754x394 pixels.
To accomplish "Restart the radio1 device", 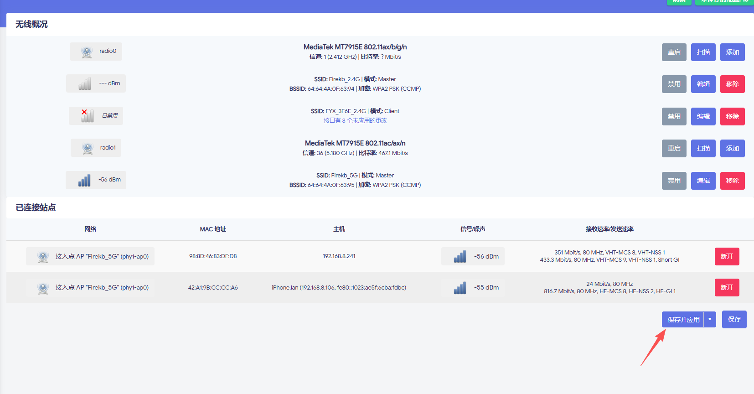I will (x=674, y=148).
